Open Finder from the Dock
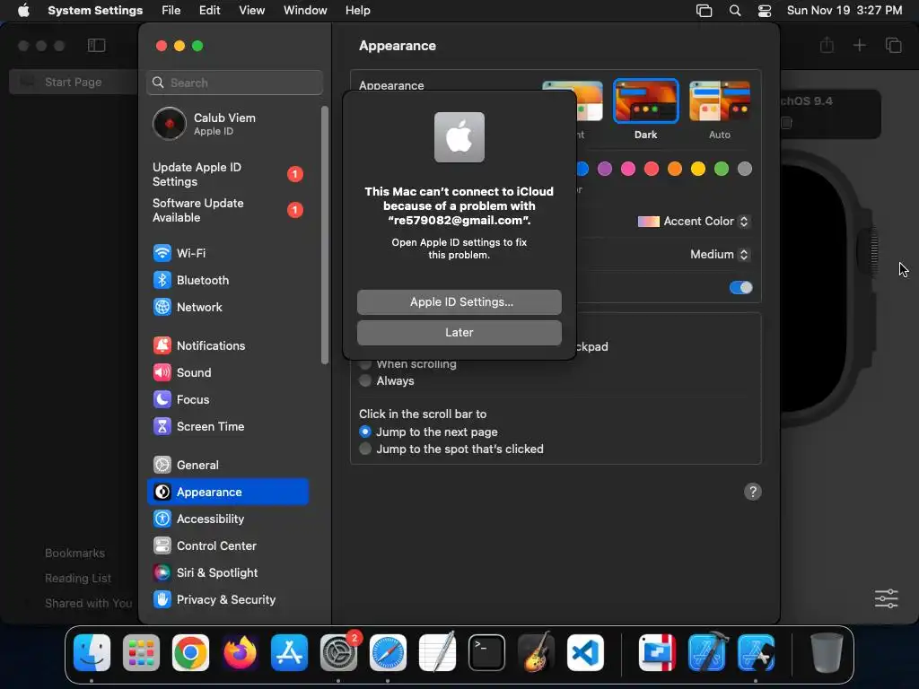 pos(92,653)
